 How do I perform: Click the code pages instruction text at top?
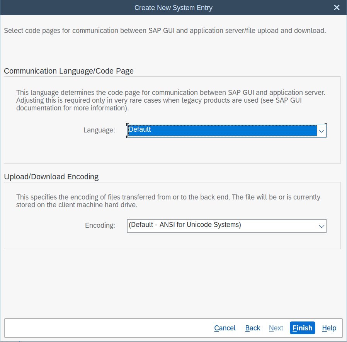tap(165, 30)
